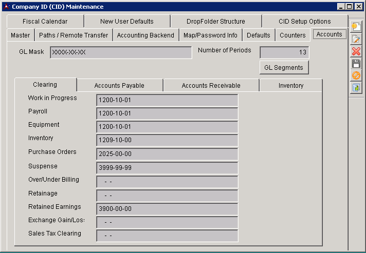Click the title bar application icon
366x253 pixels.
pos(6,7)
